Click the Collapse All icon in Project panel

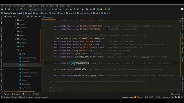coord(32,17)
